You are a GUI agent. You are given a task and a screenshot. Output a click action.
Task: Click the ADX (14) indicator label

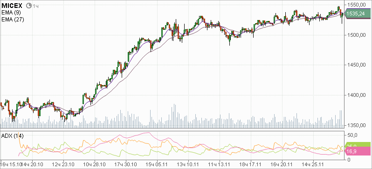coord(12,136)
